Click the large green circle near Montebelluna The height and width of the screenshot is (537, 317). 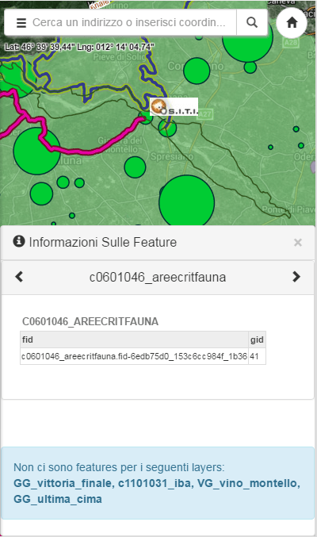coord(37,151)
